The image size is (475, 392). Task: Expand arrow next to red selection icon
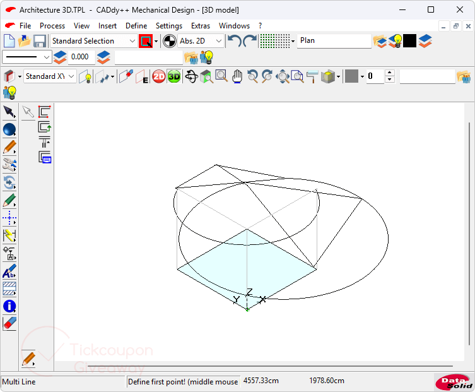(x=156, y=41)
